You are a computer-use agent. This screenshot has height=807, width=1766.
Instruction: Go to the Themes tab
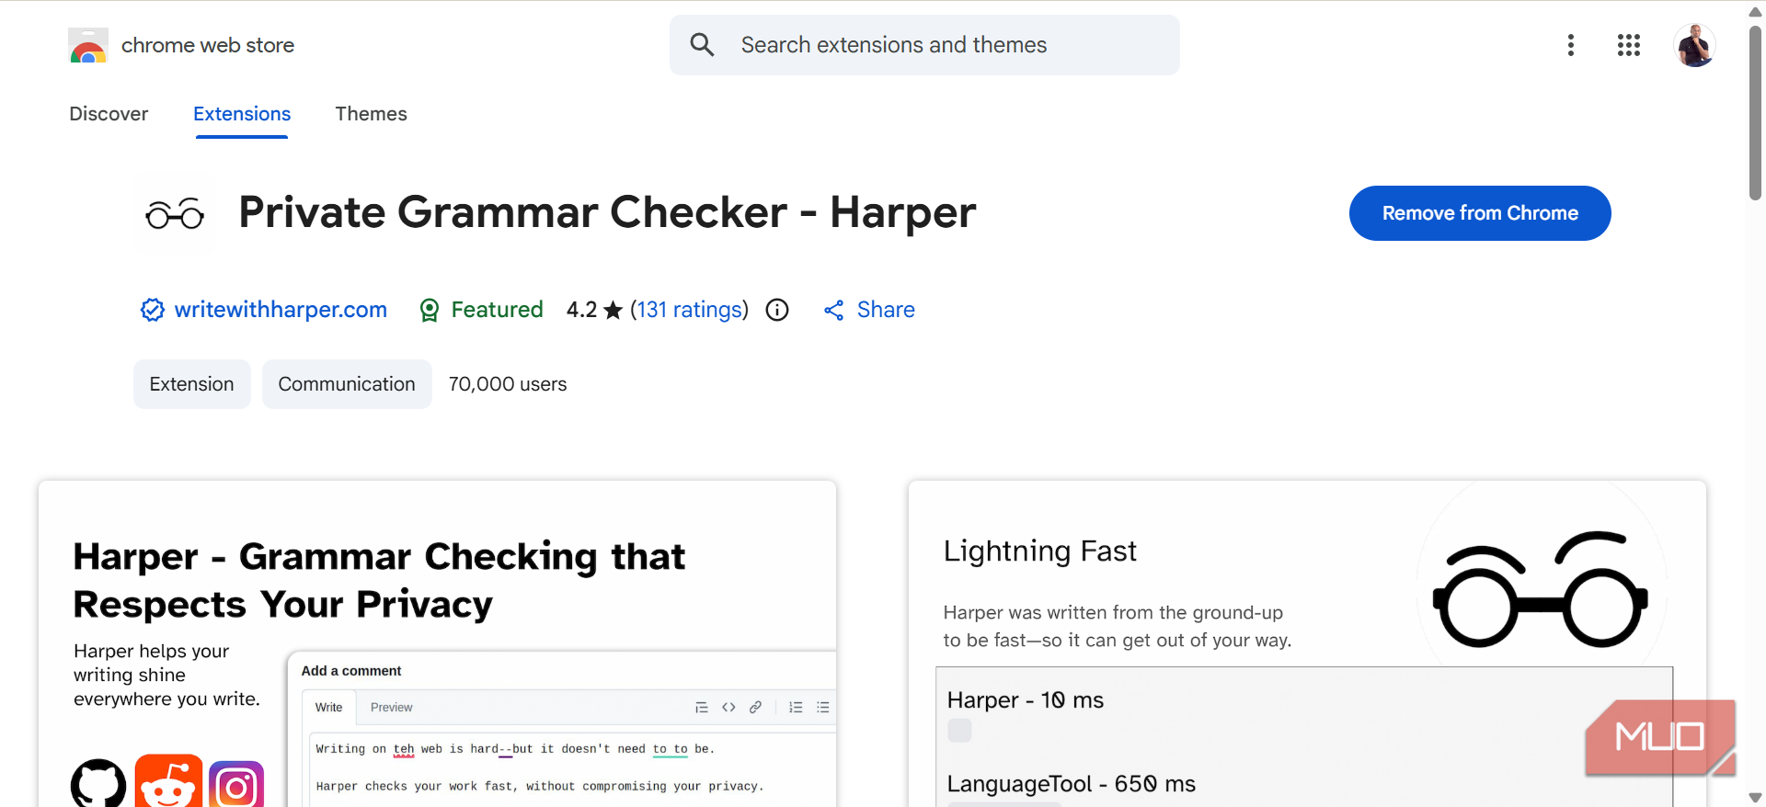pos(371,114)
